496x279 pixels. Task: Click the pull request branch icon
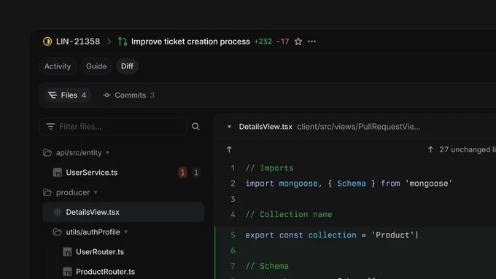[x=123, y=42]
